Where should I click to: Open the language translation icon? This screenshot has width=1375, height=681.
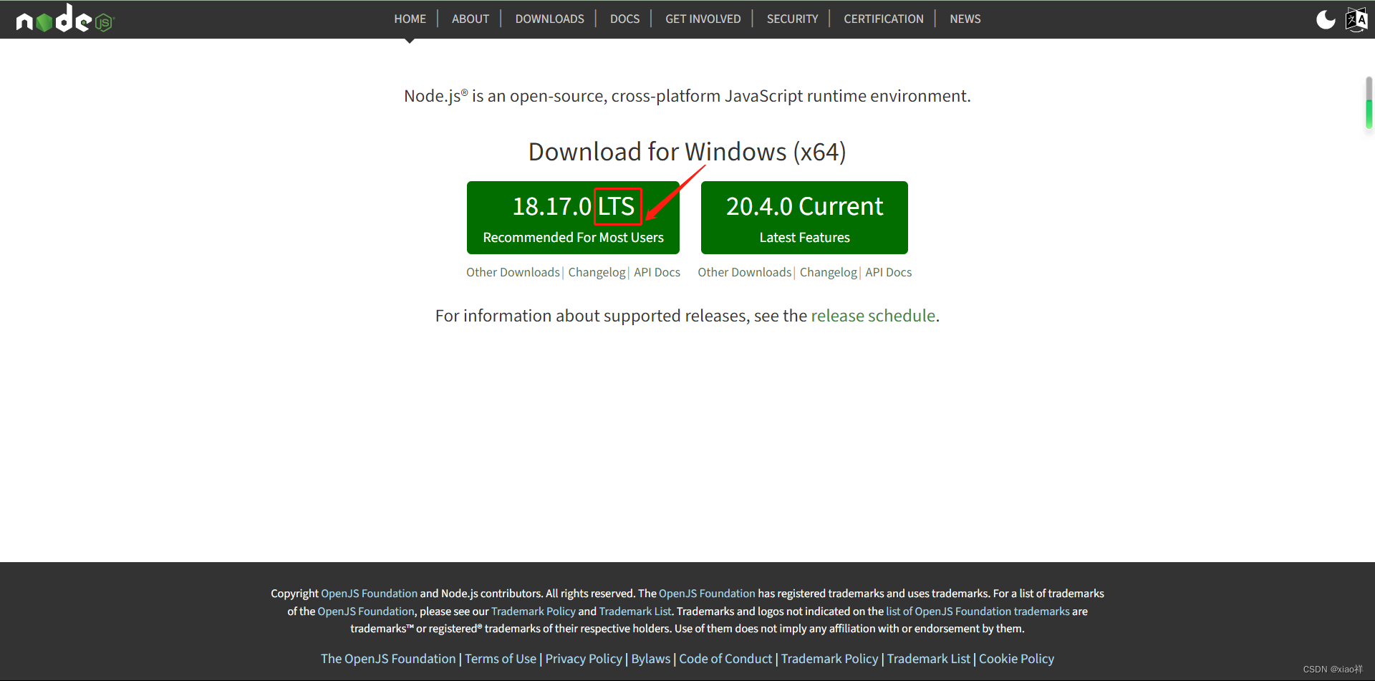1356,19
